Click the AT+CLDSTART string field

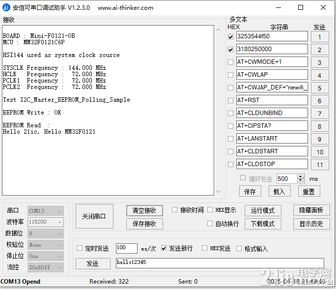tap(272, 151)
